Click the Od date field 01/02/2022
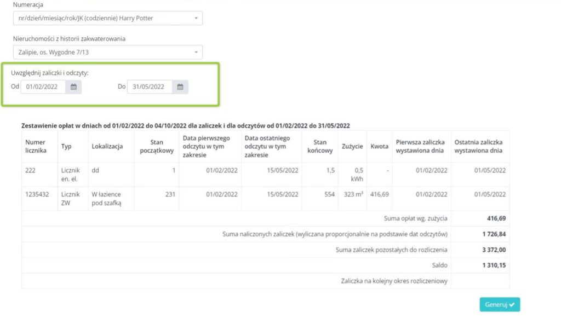Viewport: 561px width, 318px height. tap(43, 86)
